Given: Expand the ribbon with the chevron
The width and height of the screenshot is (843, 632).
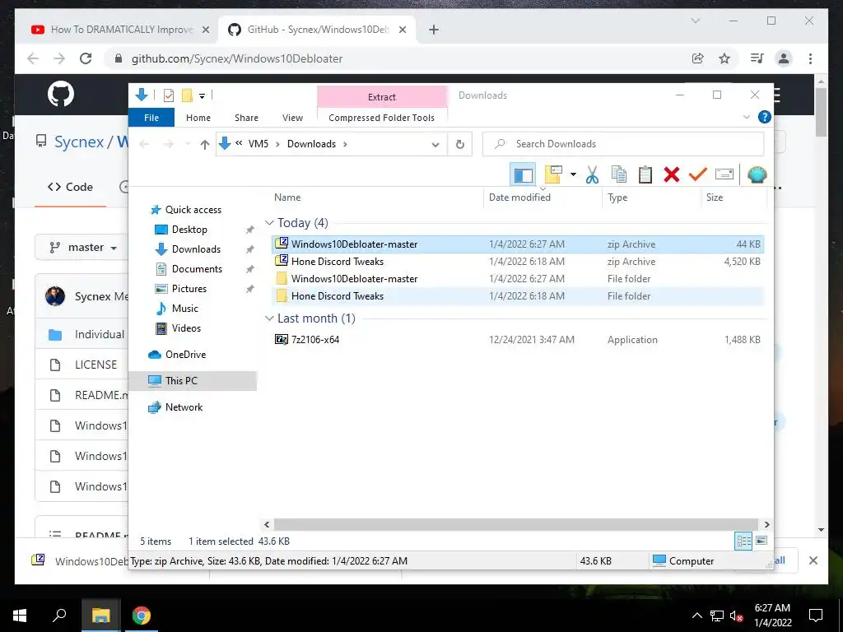Looking at the screenshot, I should click(746, 117).
